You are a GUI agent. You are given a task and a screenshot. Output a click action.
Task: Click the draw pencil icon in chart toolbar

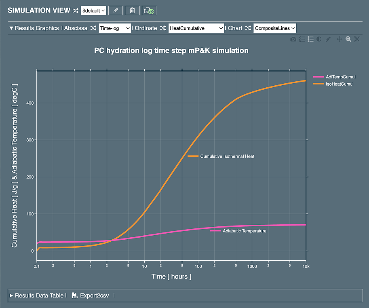[x=328, y=39]
